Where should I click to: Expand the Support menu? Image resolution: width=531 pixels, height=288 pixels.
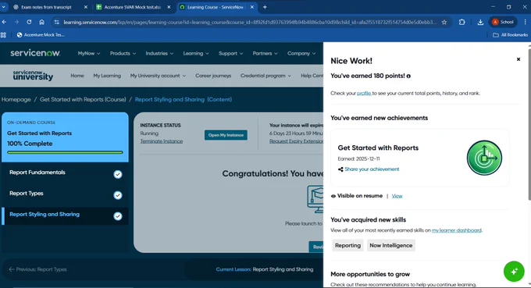click(x=230, y=54)
